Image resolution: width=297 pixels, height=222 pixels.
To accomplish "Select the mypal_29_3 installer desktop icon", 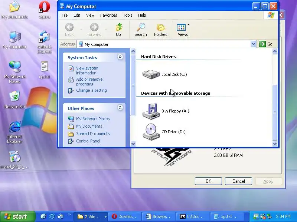I will 14,160.
